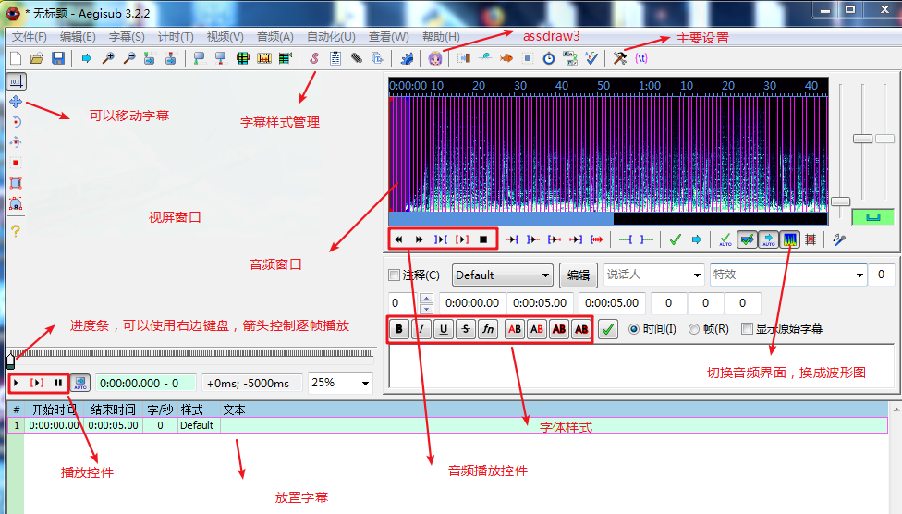Toggle karaoke mode microphone button
The width and height of the screenshot is (902, 514).
click(839, 239)
